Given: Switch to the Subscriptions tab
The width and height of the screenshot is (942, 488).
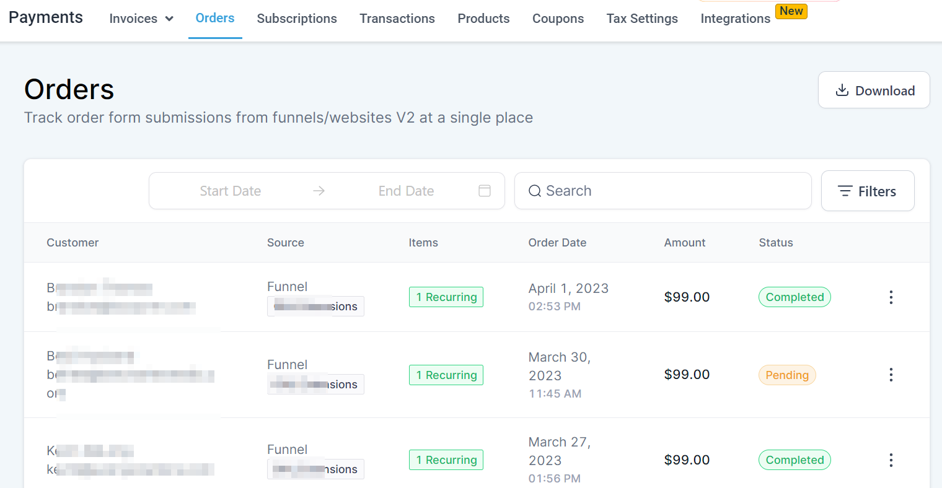Looking at the screenshot, I should click(297, 19).
